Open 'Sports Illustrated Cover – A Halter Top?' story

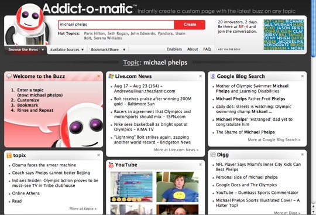pos(257,203)
